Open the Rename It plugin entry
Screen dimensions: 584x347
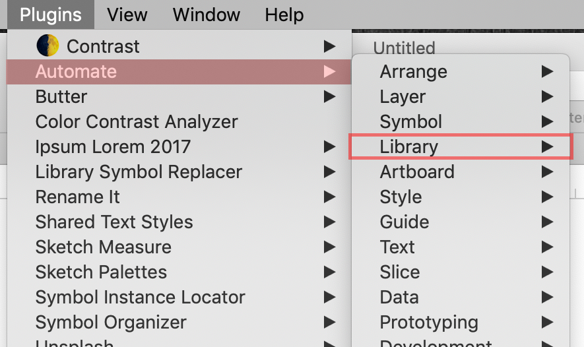click(x=179, y=197)
